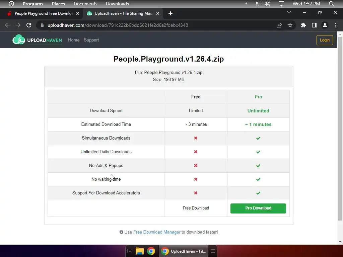Screen dimensions: 343x257
Task: Click the green Pro Download button
Action: click(258, 208)
